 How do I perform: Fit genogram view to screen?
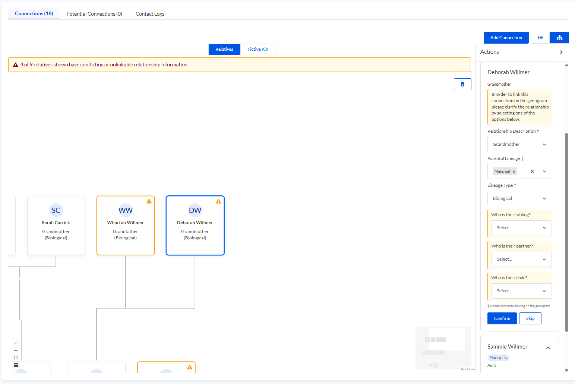16,358
